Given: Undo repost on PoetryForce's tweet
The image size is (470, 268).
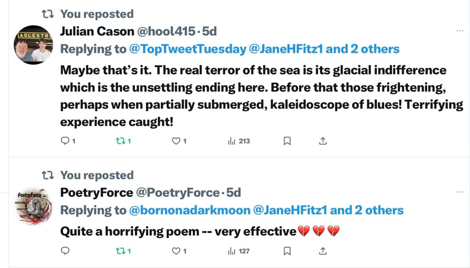Looking at the screenshot, I should pos(120,251).
